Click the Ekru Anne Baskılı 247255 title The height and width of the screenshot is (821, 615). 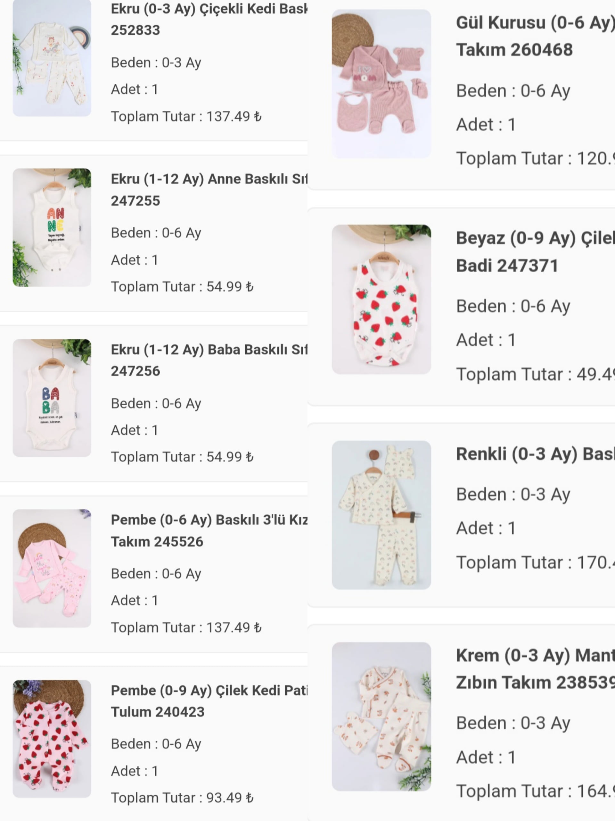[209, 190]
